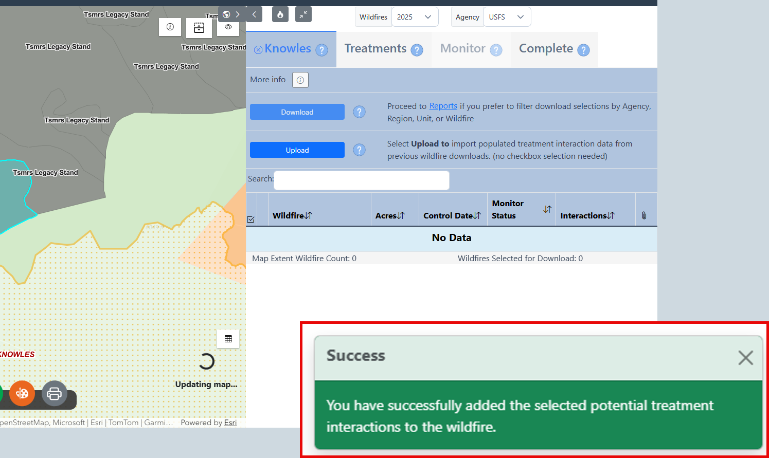Focus the Search input field

click(x=362, y=180)
